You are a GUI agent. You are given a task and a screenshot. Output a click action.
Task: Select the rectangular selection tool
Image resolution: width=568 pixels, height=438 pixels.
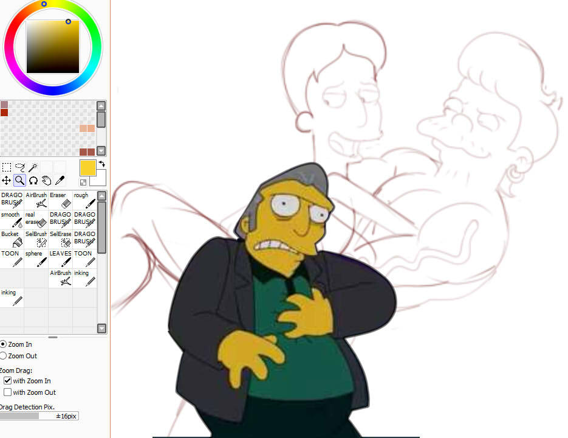[6, 167]
